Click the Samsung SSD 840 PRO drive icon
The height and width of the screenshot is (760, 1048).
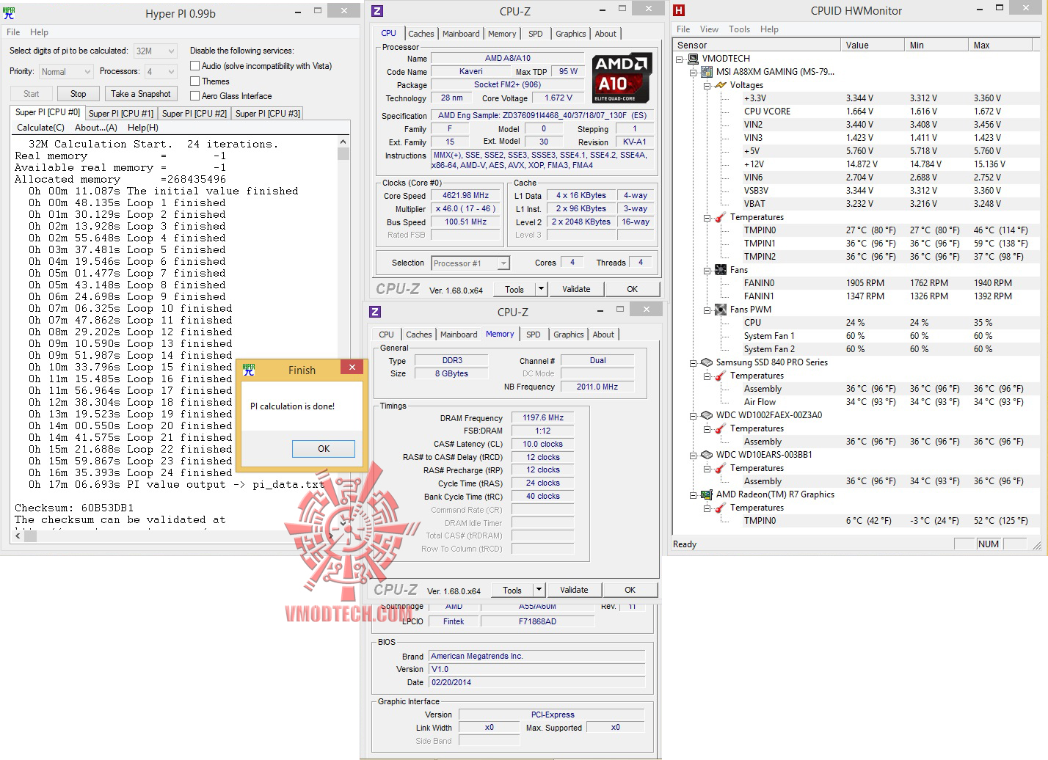click(707, 362)
